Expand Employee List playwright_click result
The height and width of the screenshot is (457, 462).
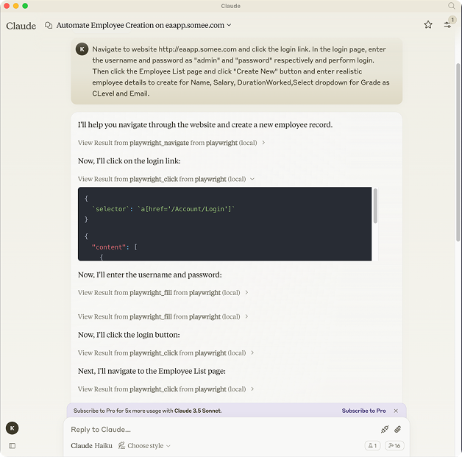166,389
